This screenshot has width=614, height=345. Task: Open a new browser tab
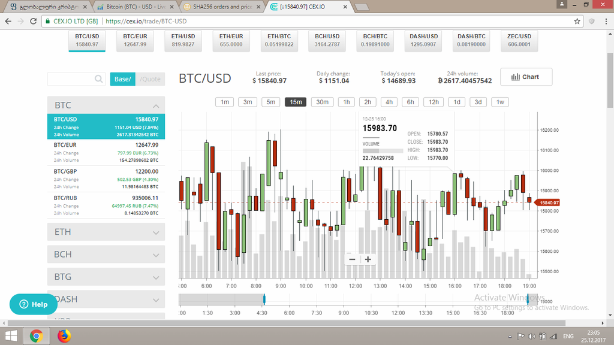[362, 7]
